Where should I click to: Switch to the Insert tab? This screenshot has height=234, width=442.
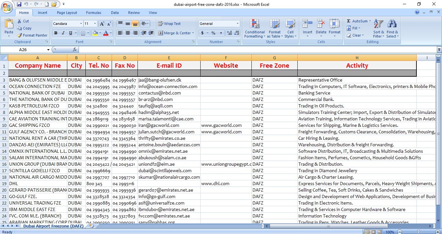click(x=42, y=13)
